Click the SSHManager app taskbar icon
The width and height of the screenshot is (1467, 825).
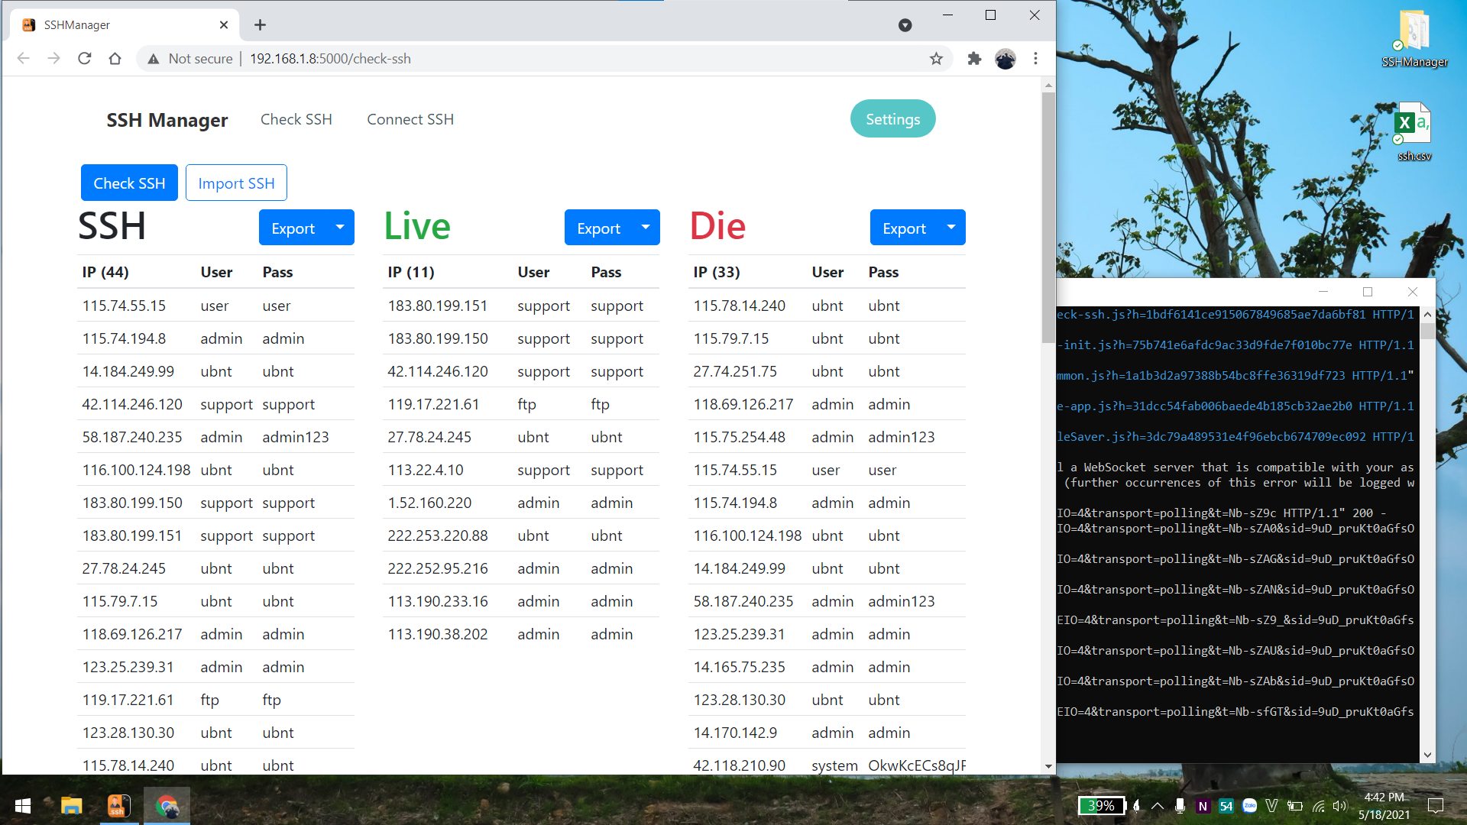pyautogui.click(x=118, y=806)
